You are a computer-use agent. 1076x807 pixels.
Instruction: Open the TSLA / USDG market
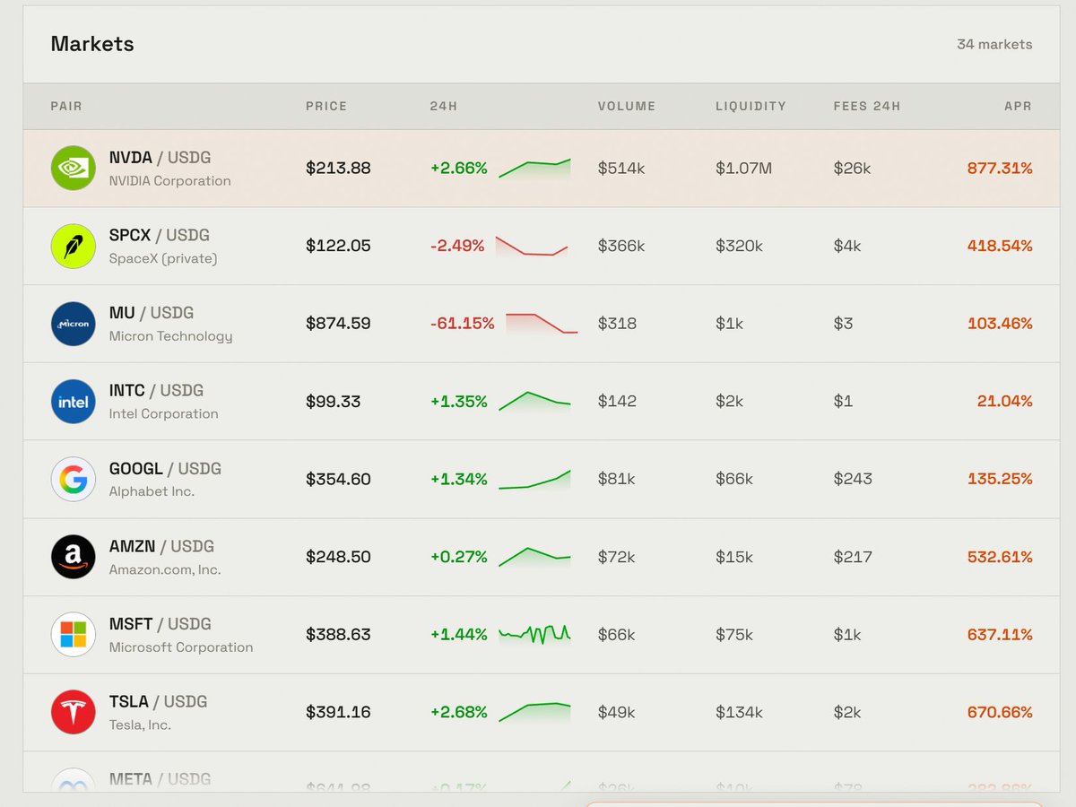point(542,713)
